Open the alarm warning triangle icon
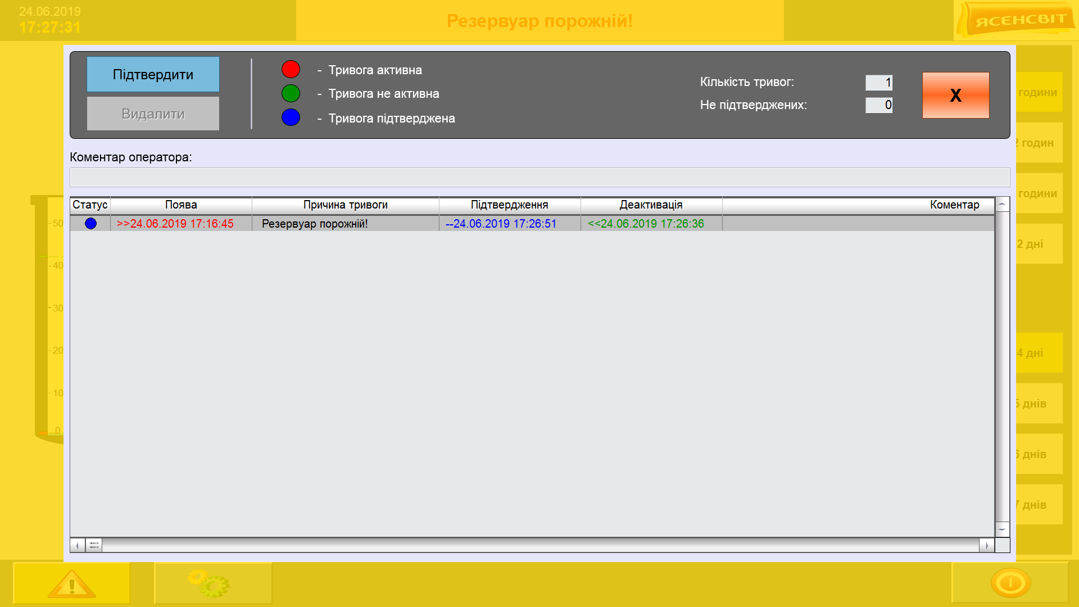The image size is (1079, 607). 71,583
